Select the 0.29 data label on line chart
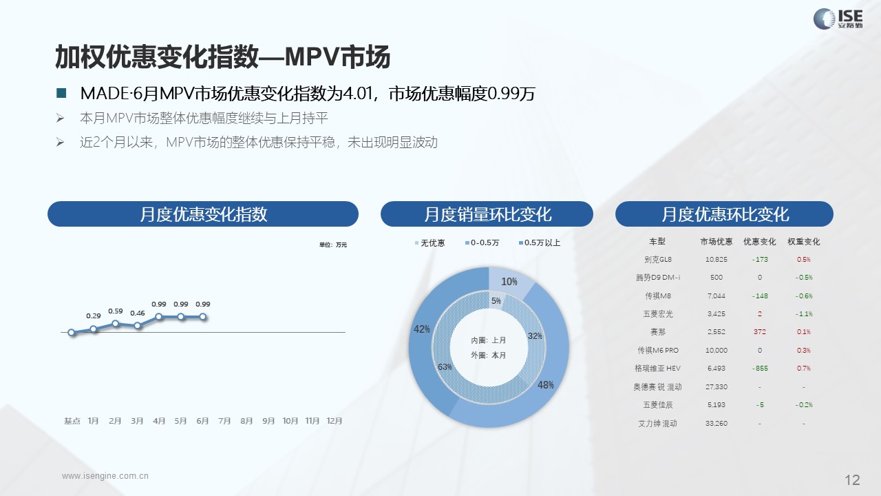The height and width of the screenshot is (496, 881). click(x=93, y=316)
